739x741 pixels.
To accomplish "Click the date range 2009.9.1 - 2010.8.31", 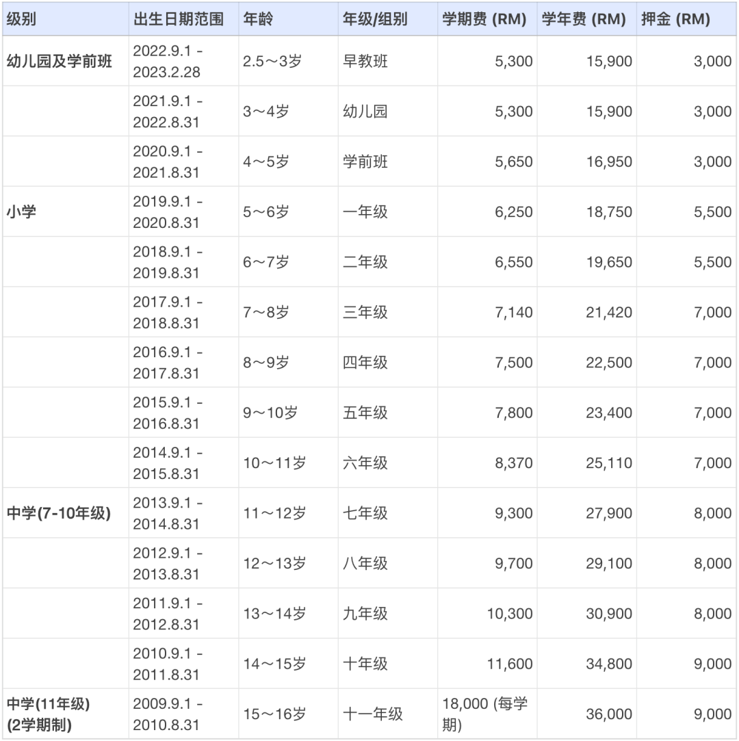I will (x=183, y=714).
